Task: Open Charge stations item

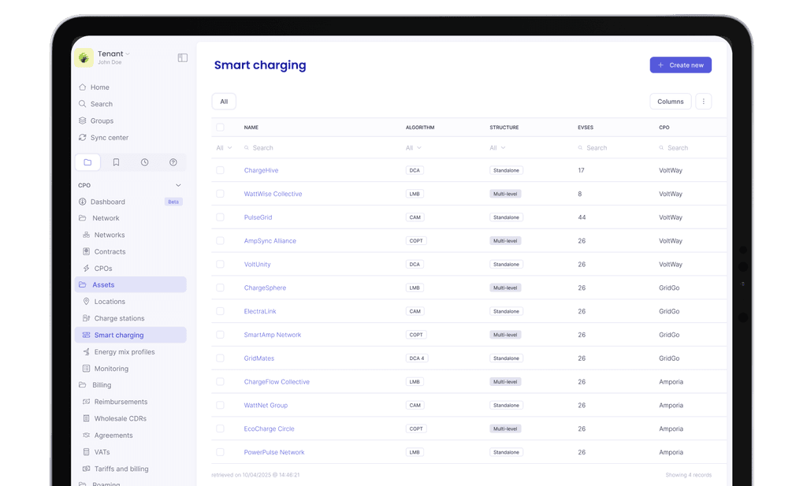Action: click(x=119, y=318)
